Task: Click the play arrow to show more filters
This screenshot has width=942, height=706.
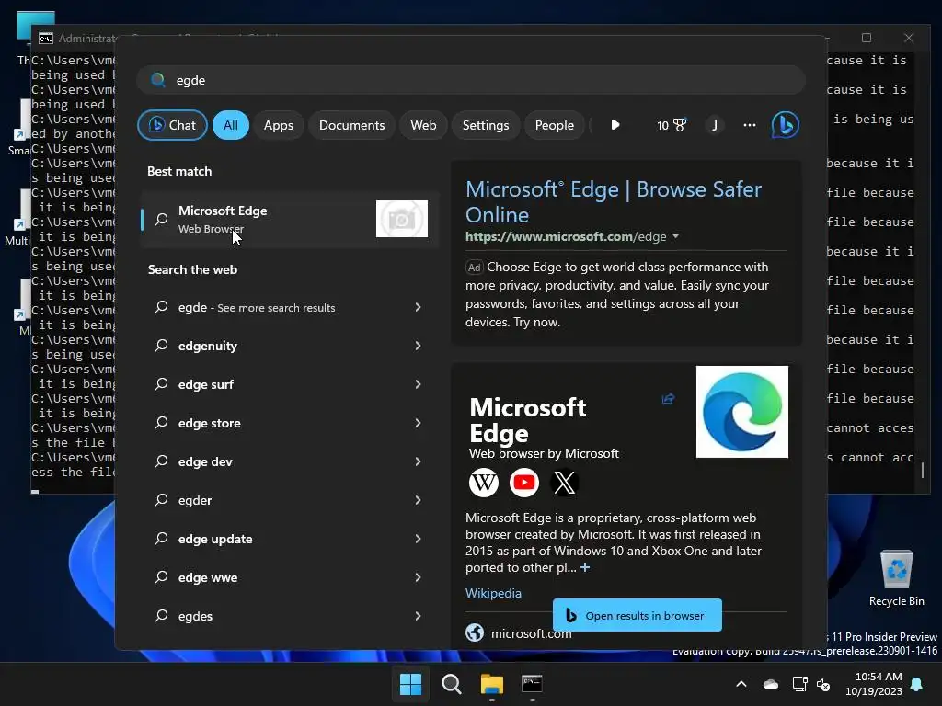Action: tap(615, 125)
